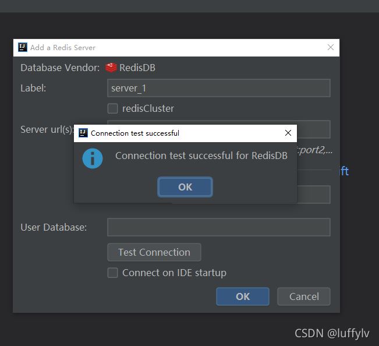Click the User Database input field
Screen dimensions: 379x346
point(219,227)
